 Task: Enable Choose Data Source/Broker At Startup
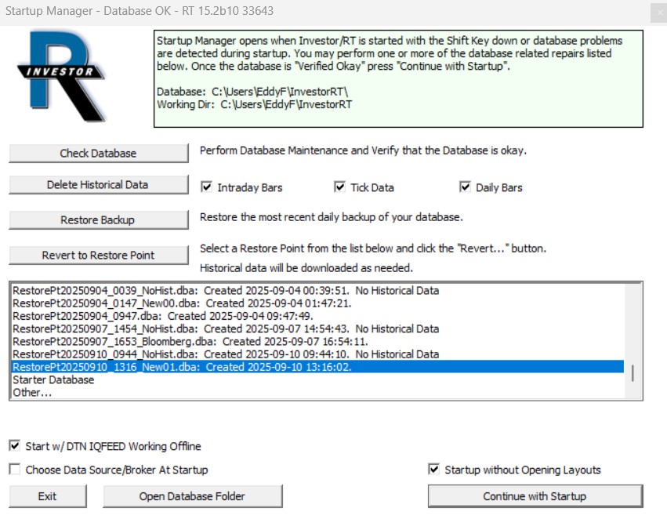[15, 470]
